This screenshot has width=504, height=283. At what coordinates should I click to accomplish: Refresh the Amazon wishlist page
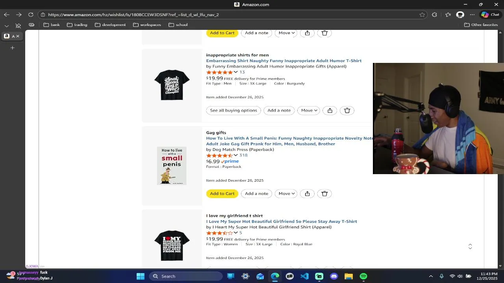pos(31,15)
